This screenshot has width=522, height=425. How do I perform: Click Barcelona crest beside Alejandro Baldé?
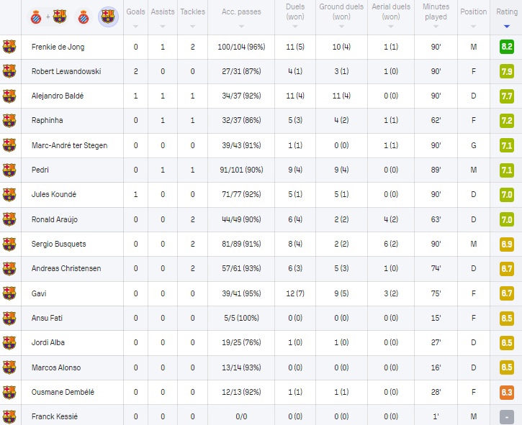(x=9, y=96)
